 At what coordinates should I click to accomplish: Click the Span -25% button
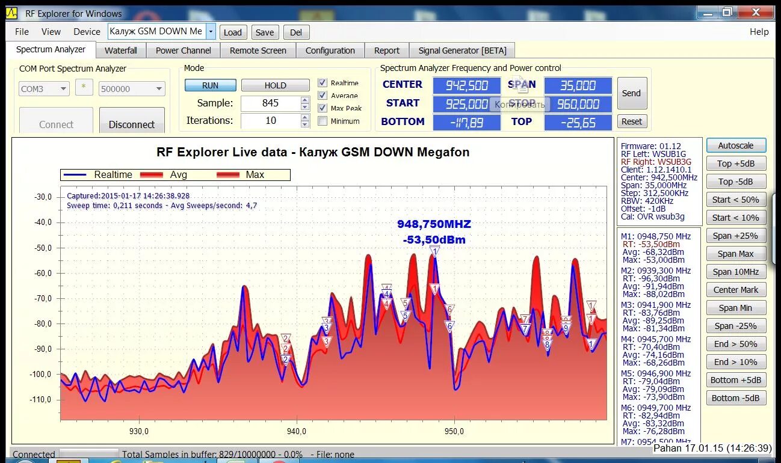(736, 326)
